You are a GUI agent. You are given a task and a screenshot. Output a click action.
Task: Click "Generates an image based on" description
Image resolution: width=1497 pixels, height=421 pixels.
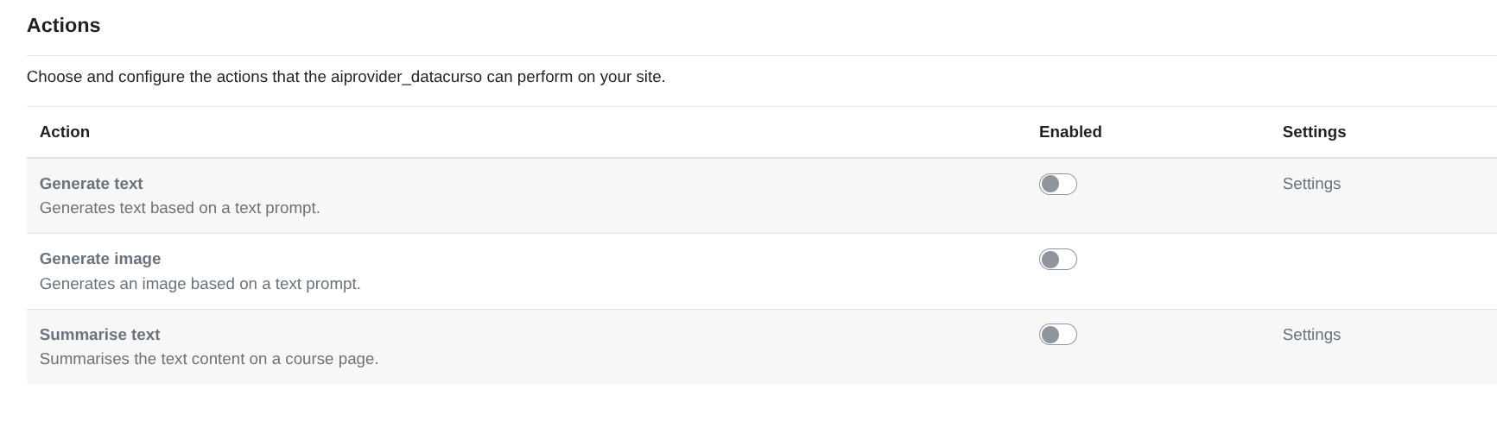[200, 284]
